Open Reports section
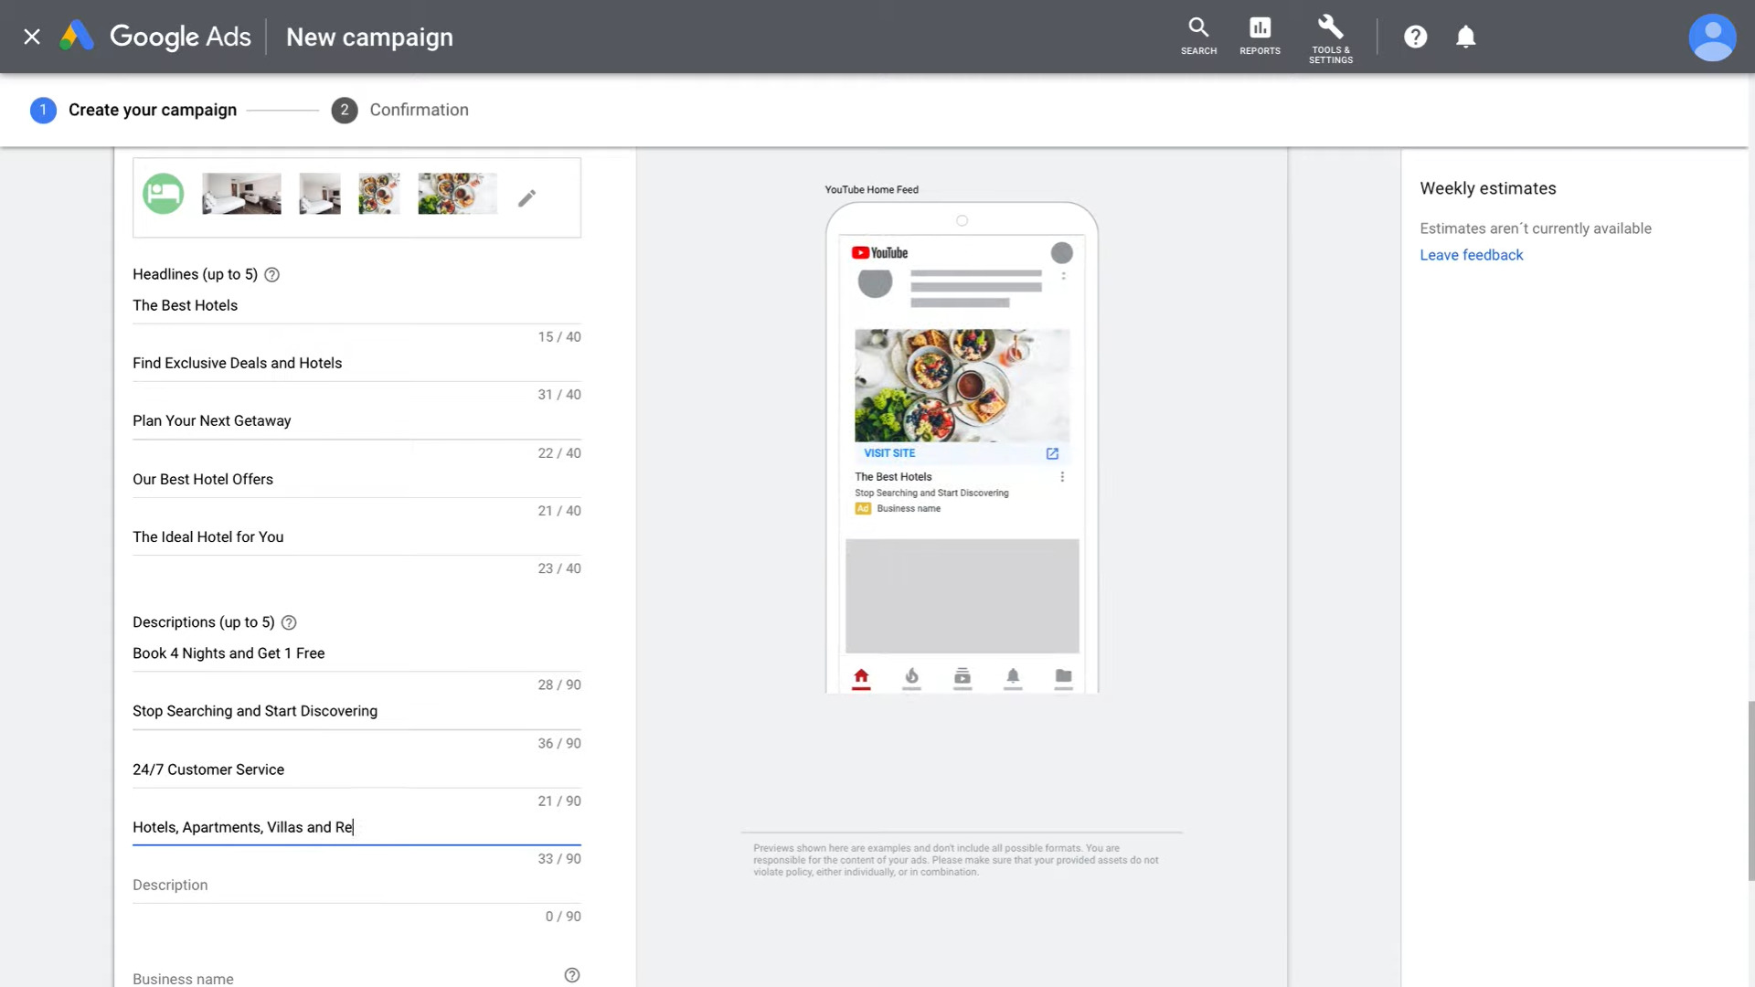The image size is (1755, 987). coord(1260,37)
